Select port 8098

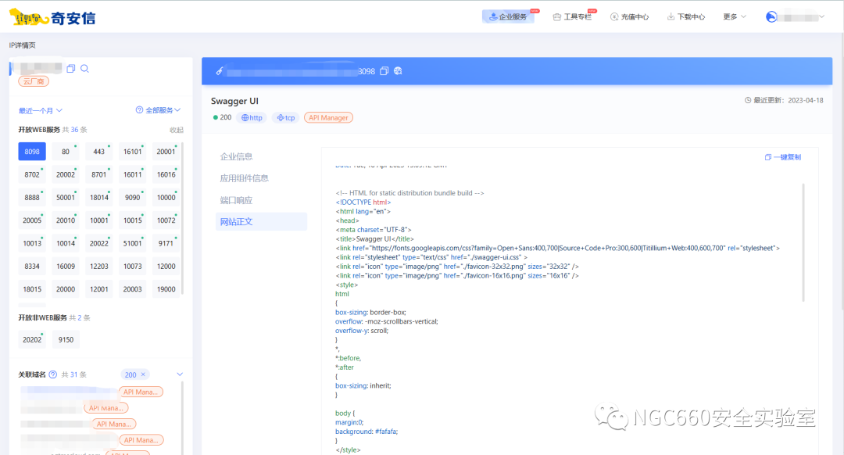[32, 152]
